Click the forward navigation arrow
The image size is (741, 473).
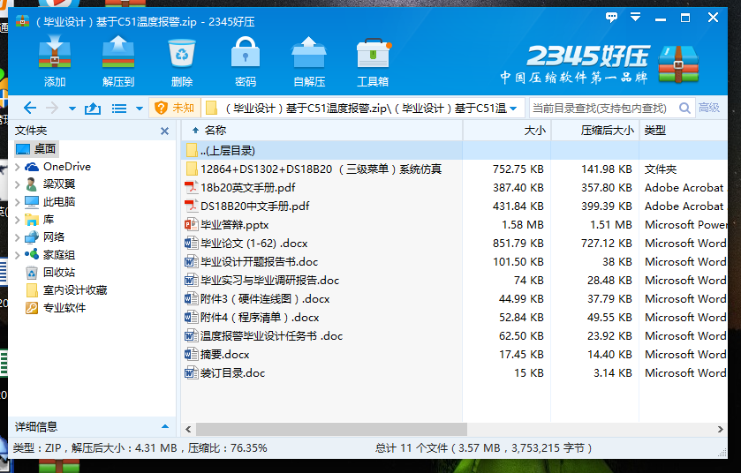(52, 109)
